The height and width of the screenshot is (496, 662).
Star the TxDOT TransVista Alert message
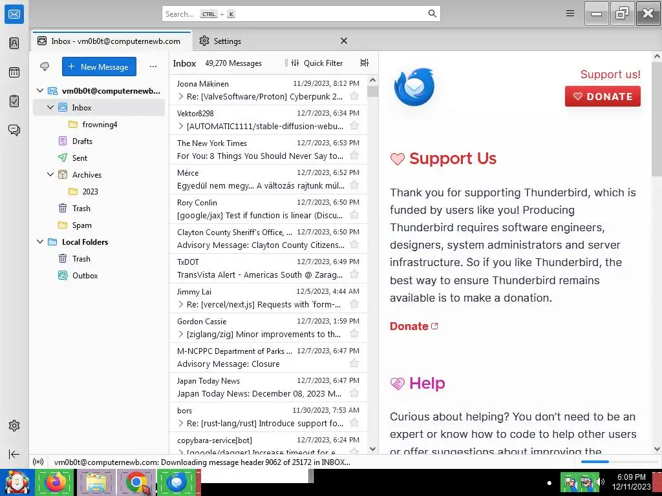[354, 274]
